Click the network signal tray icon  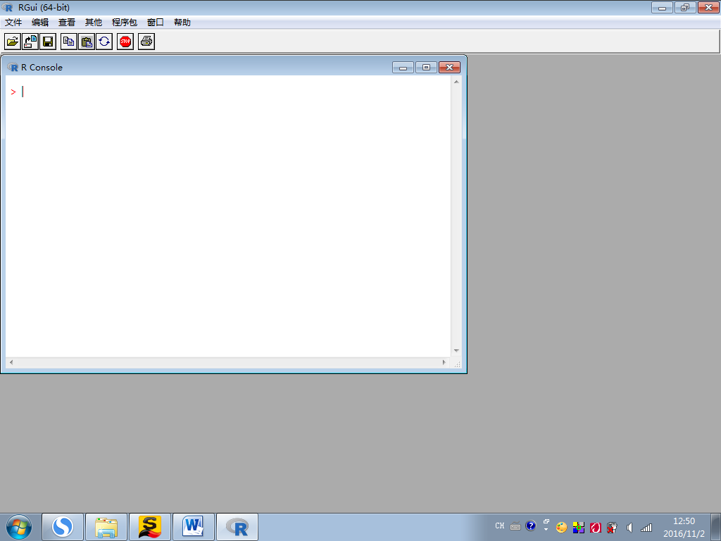pos(646,528)
